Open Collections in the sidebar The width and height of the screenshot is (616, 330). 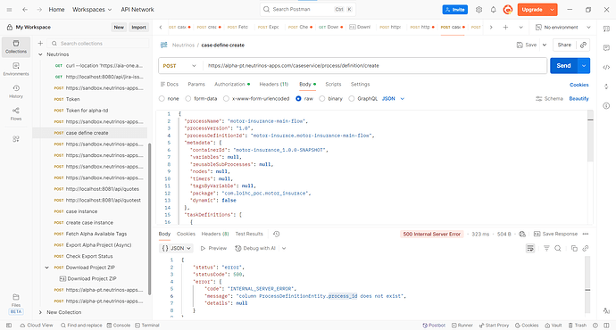(x=16, y=47)
